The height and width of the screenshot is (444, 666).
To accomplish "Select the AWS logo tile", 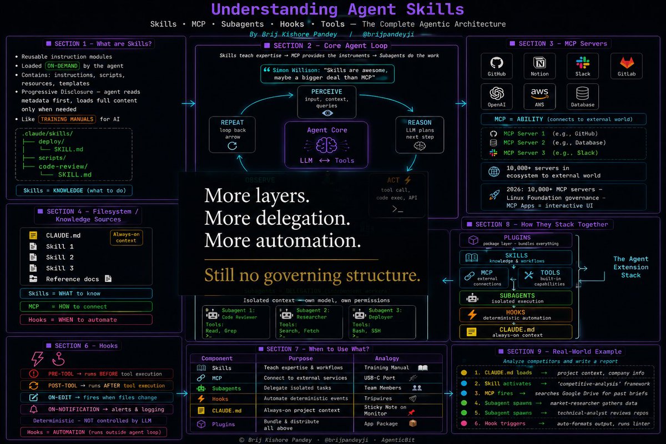I will click(x=539, y=97).
